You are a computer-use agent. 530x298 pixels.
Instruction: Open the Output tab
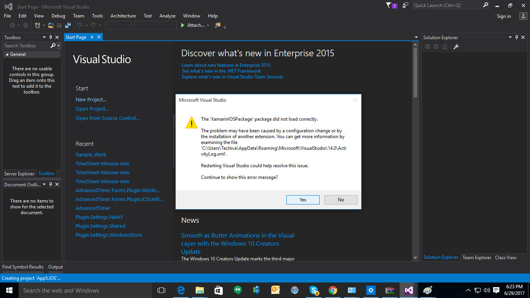(x=55, y=267)
